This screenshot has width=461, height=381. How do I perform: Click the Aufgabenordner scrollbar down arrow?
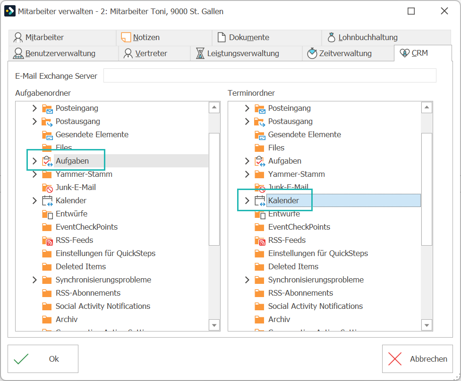[x=214, y=325]
